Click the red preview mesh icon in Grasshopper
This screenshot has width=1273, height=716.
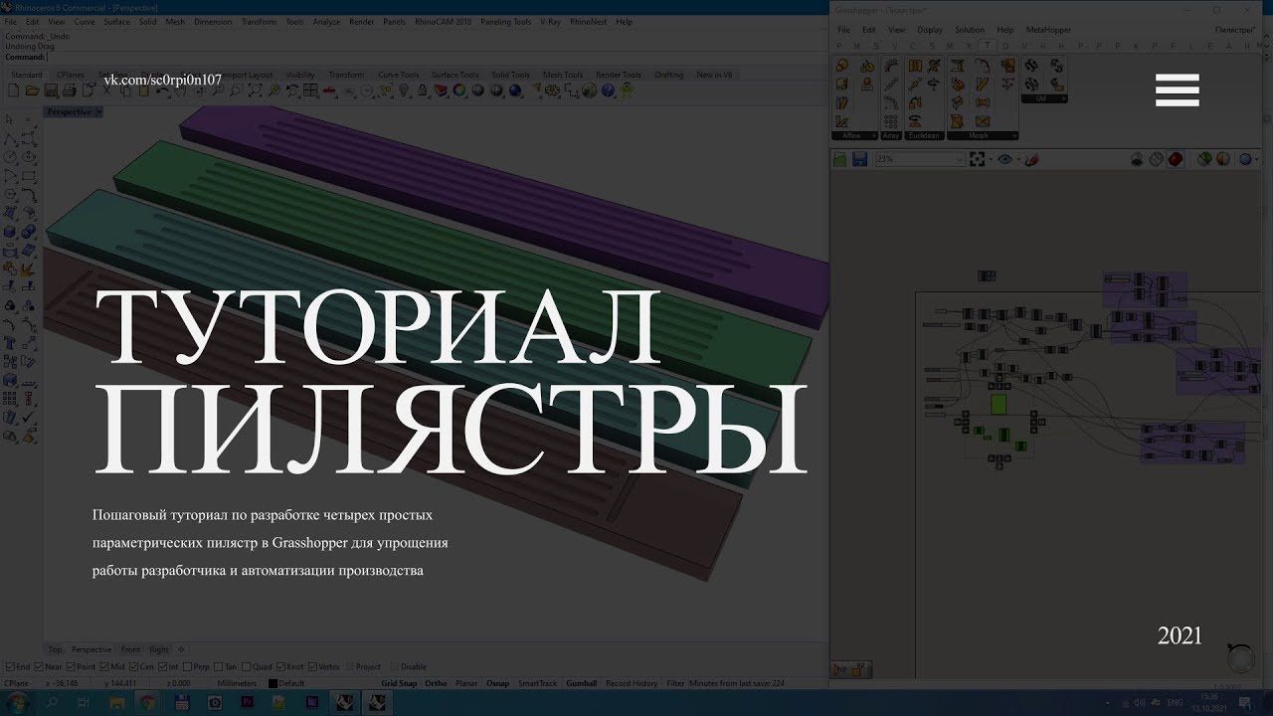[1175, 159]
